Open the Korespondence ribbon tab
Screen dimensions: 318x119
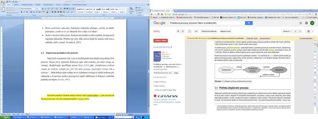click(48, 5)
